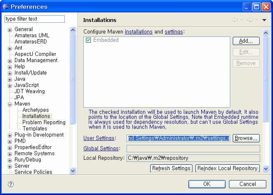This screenshot has height=195, width=273.
Task: Click the back navigation arrow icon
Action: click(x=235, y=20)
